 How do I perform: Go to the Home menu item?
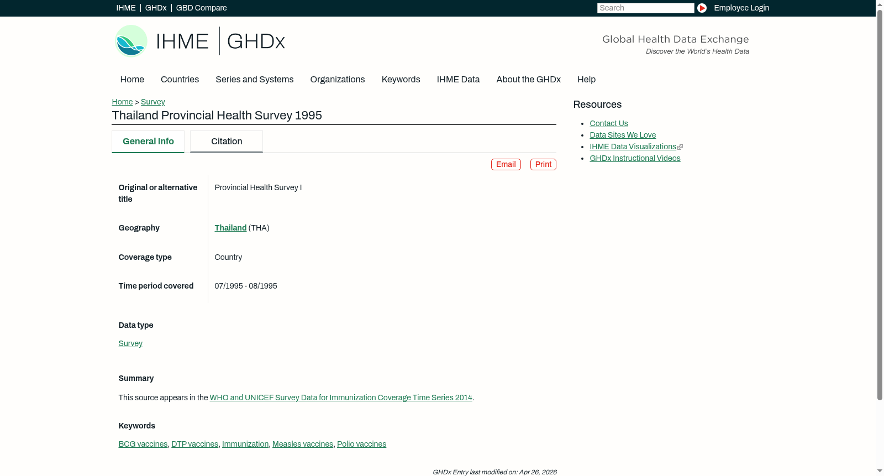[x=132, y=80]
